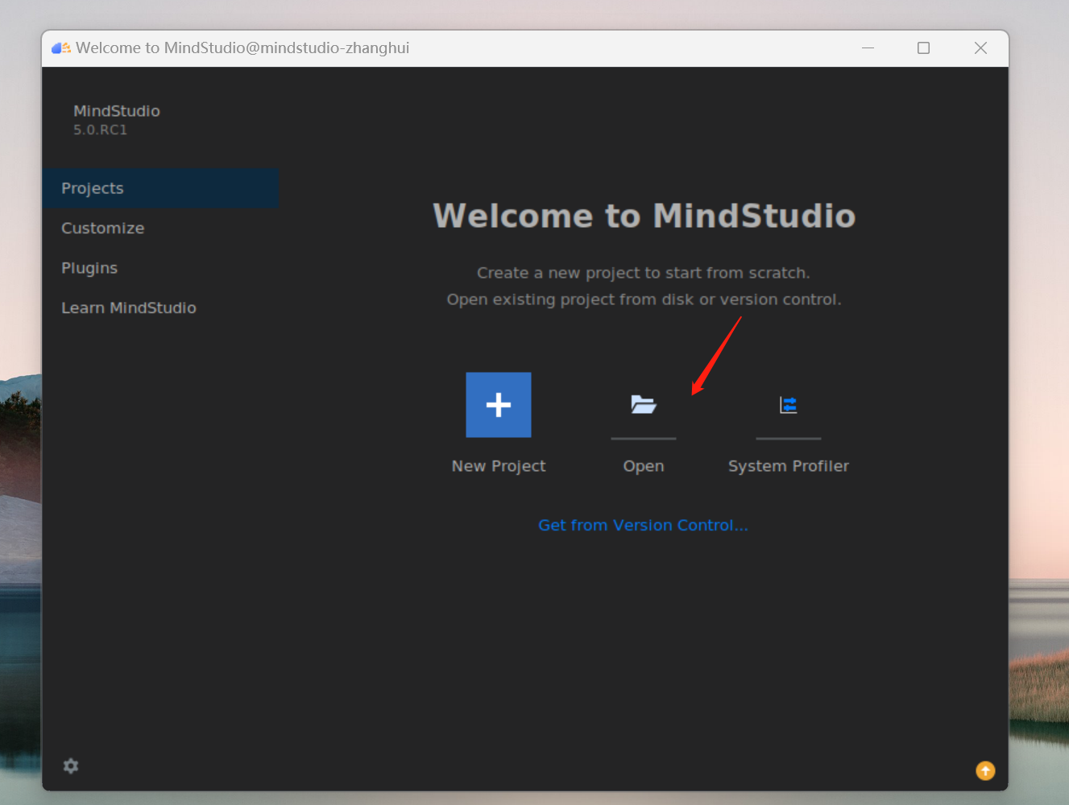Click the New Project label
Viewport: 1069px width, 805px height.
click(499, 466)
